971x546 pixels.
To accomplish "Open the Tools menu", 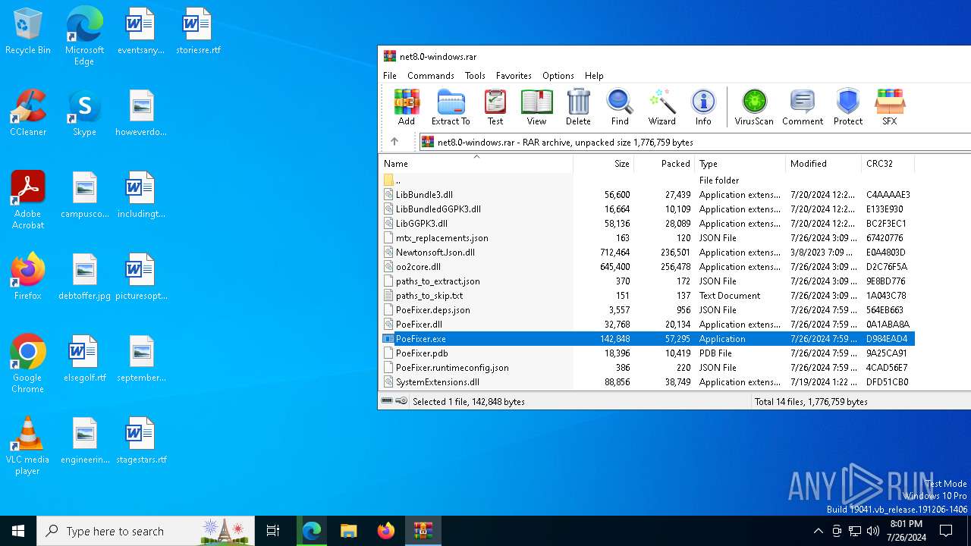I will pos(475,76).
